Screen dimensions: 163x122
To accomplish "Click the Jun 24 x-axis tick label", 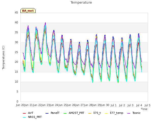I will coord(54,105).
